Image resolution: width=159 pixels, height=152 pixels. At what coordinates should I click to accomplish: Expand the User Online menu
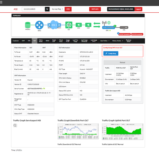coord(105,41)
